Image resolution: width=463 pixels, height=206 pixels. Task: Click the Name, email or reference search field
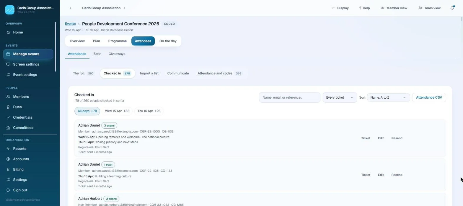290,97
